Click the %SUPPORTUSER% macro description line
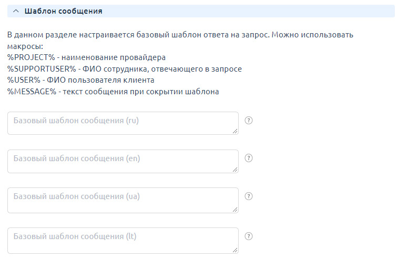The image size is (398, 258). pos(125,69)
